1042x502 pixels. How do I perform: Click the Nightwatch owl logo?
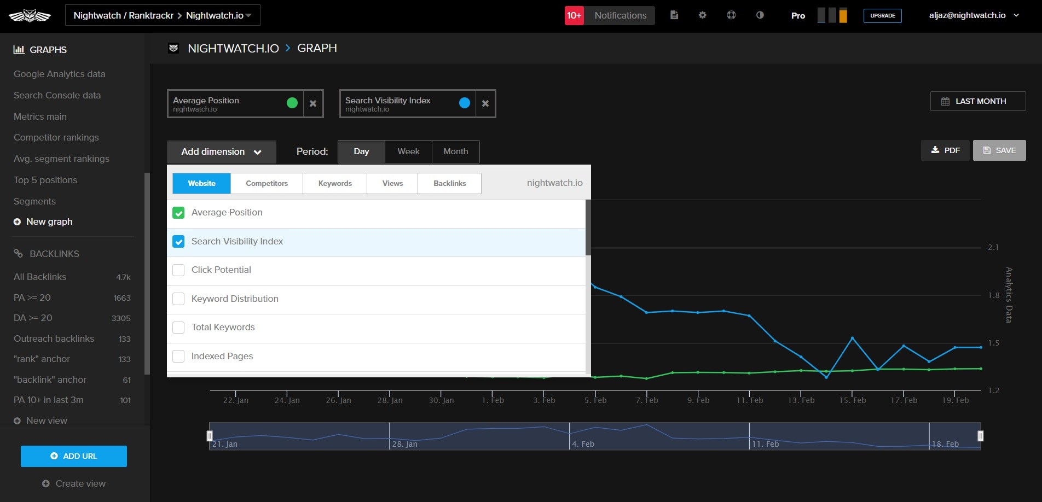click(30, 16)
